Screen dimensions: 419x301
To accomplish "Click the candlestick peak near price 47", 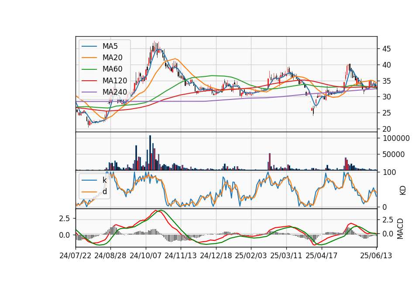I will 154,46.
